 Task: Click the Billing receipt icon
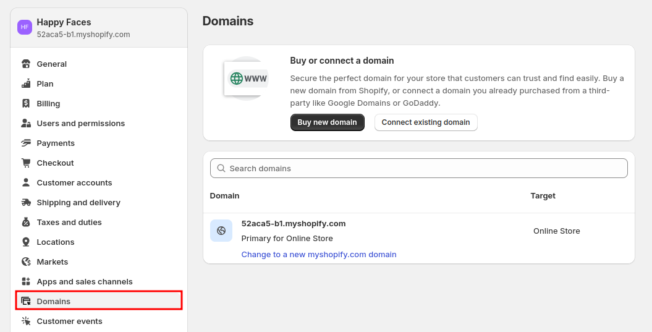pyautogui.click(x=26, y=104)
